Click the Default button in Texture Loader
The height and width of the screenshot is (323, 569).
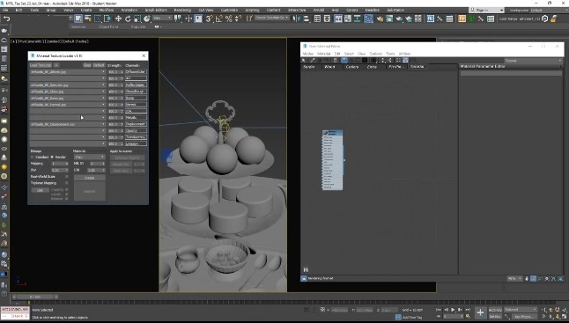99,65
